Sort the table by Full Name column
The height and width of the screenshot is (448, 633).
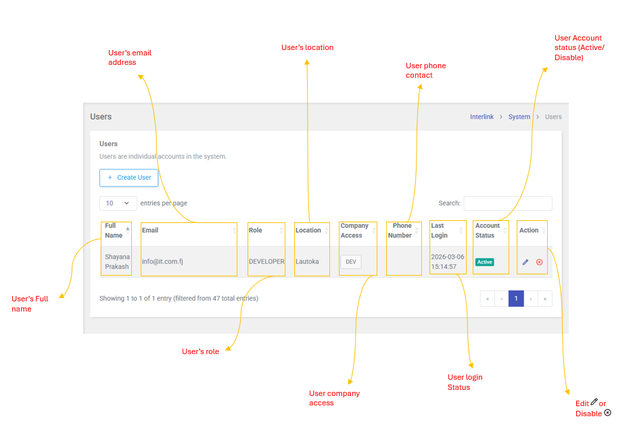point(114,230)
